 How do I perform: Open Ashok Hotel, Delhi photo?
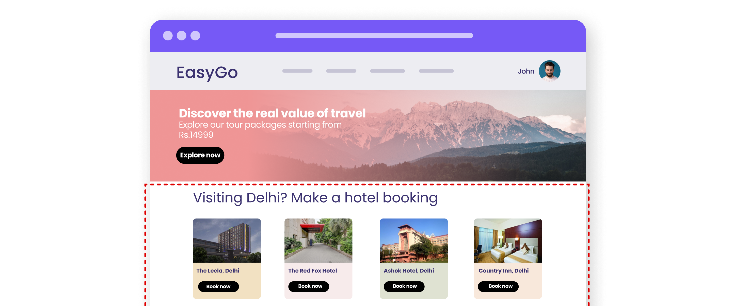click(414, 240)
